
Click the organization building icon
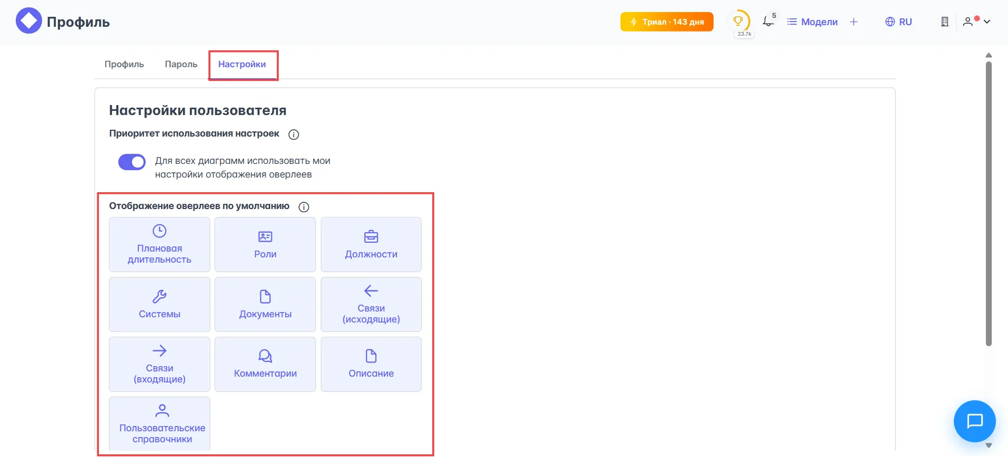point(944,22)
